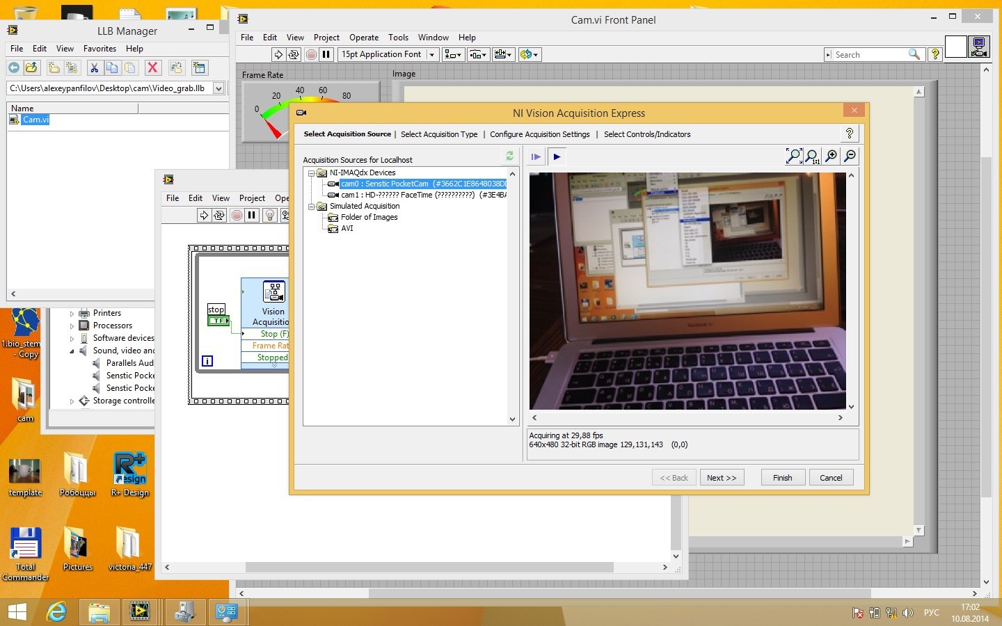Click the Frame Rate gauge on the Front Panel
1002x626 pixels.
(x=310, y=111)
